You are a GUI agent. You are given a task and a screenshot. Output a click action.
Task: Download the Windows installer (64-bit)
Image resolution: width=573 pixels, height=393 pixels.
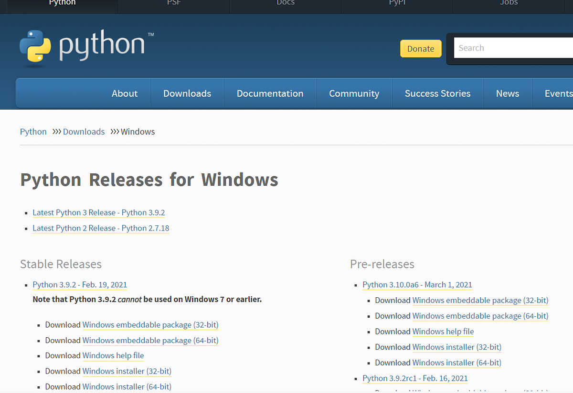[127, 386]
